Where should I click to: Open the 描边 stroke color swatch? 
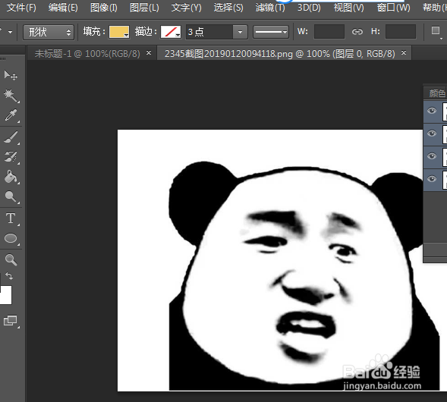(171, 32)
